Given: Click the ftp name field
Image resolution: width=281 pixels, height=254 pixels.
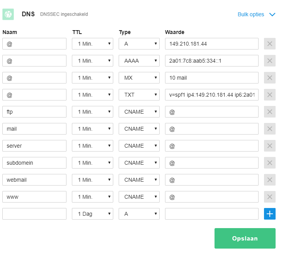Looking at the screenshot, I should (x=34, y=112).
